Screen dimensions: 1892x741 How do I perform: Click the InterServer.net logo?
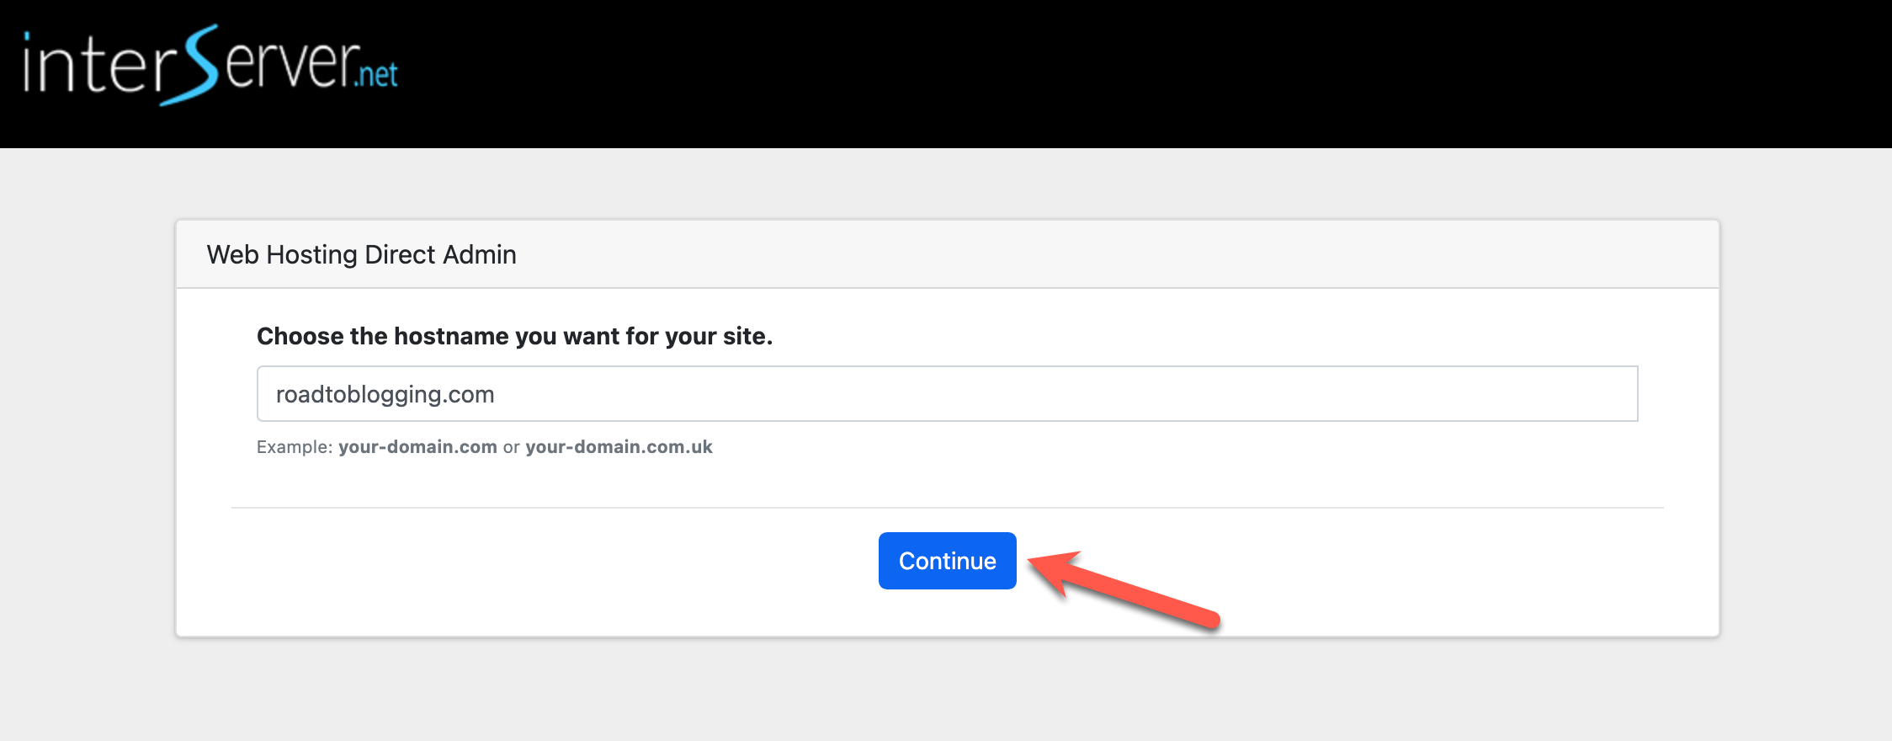210,66
